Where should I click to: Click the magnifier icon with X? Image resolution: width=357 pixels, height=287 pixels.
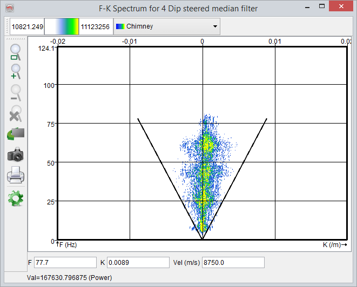[x=16, y=112]
